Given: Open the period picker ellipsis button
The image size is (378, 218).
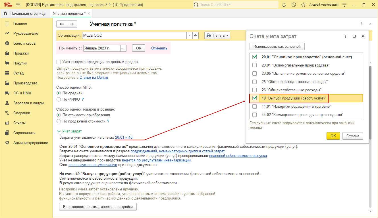Looking at the screenshot, I should click(123, 48).
